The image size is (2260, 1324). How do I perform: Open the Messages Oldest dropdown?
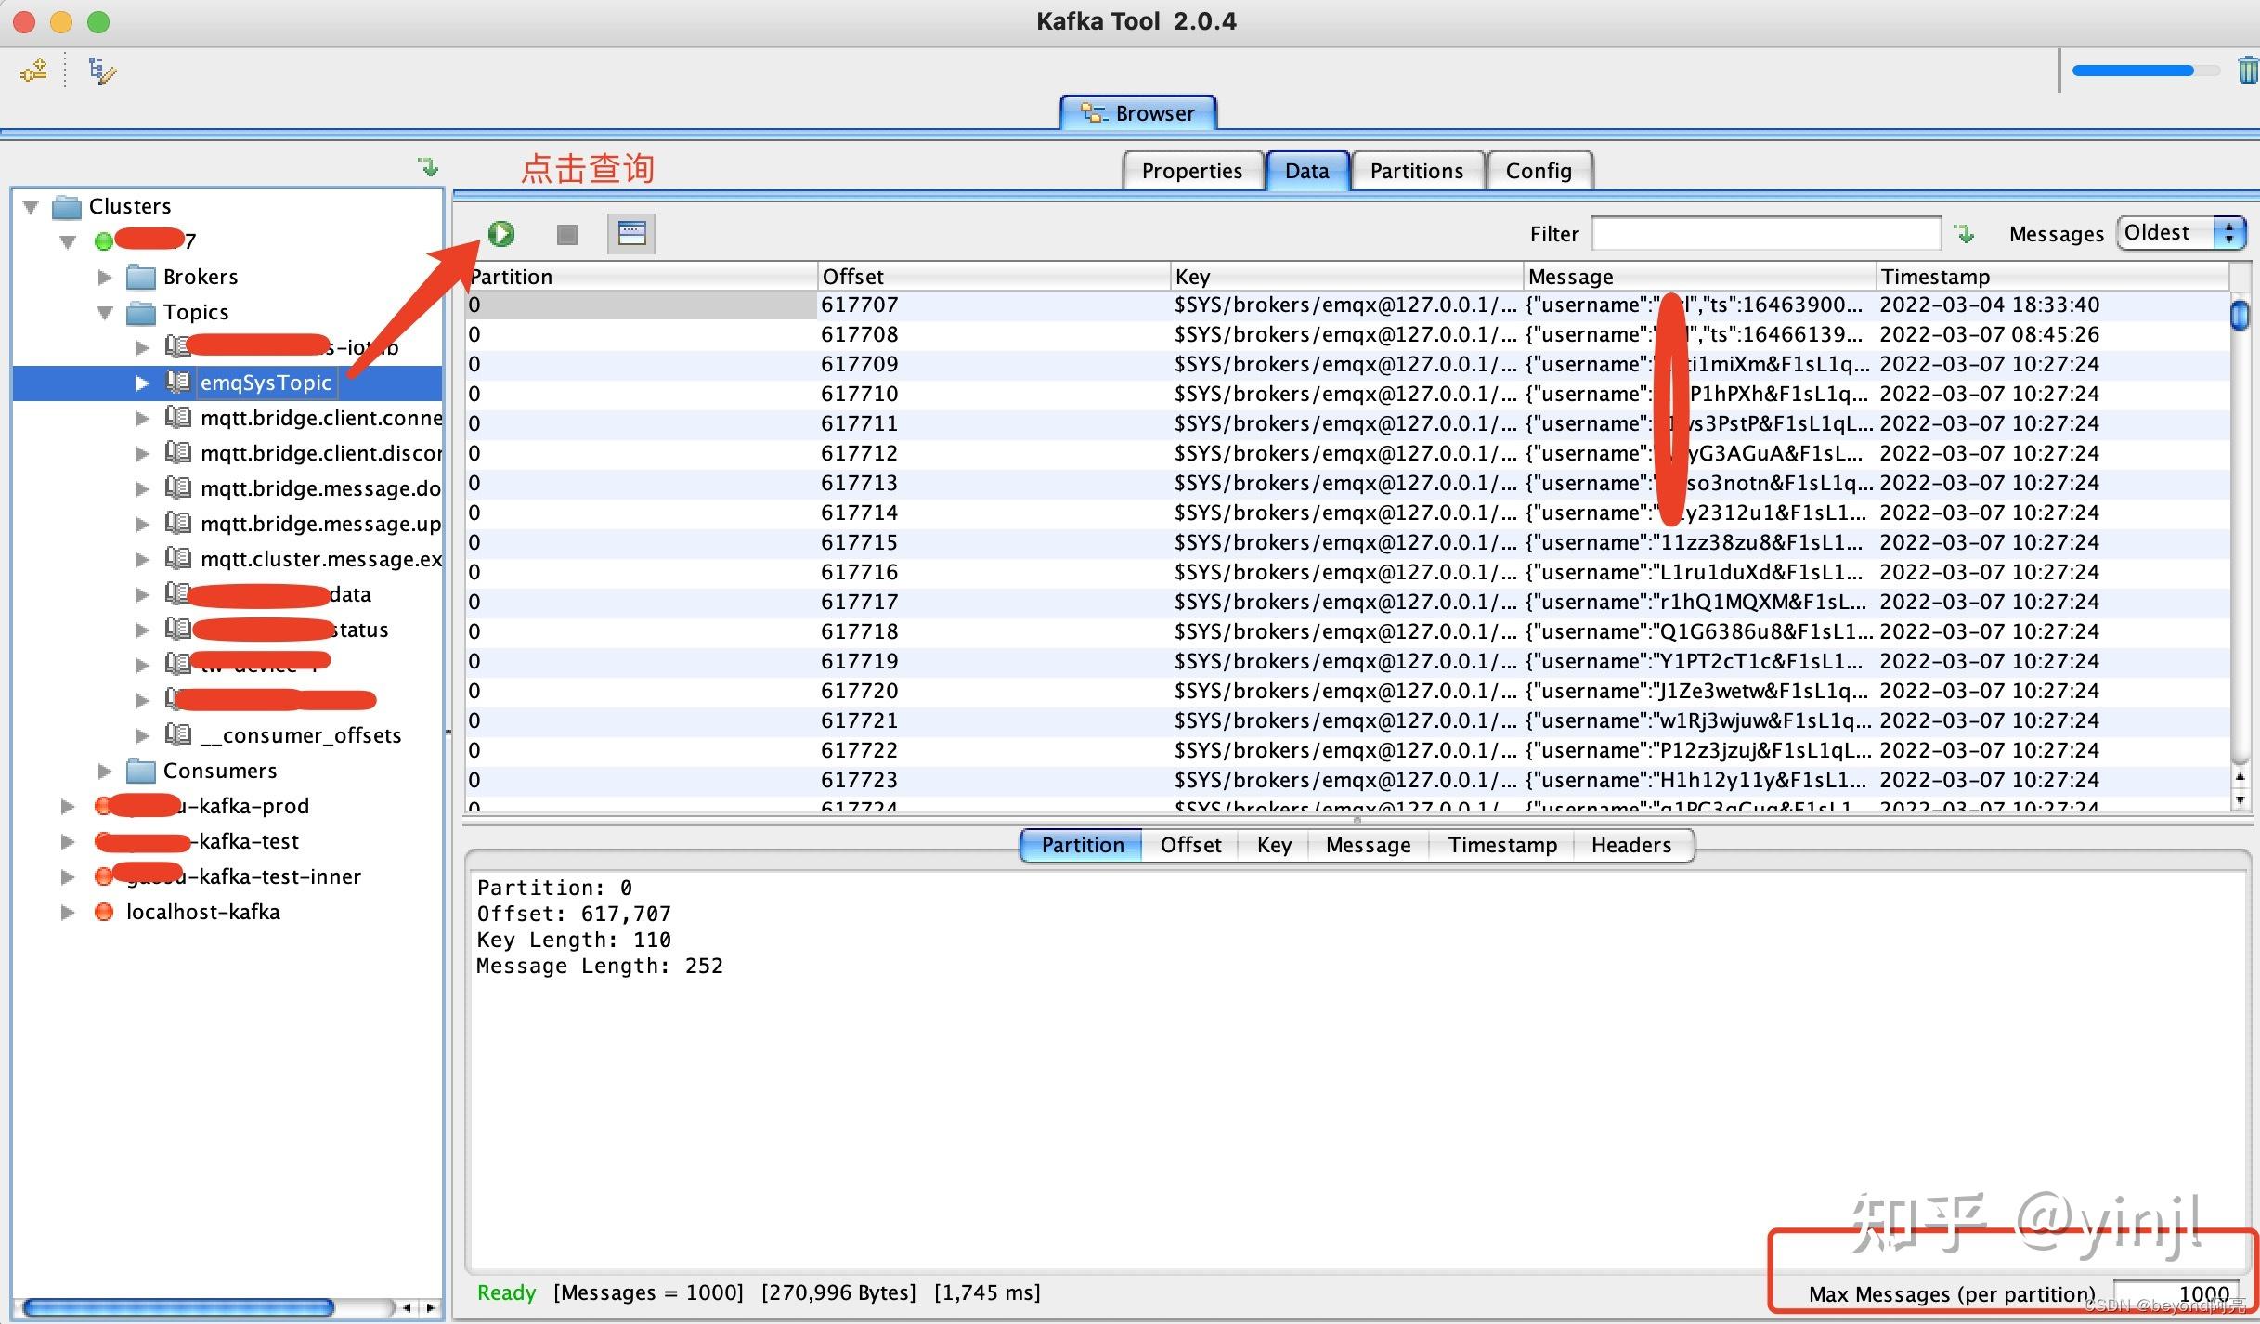click(2180, 233)
